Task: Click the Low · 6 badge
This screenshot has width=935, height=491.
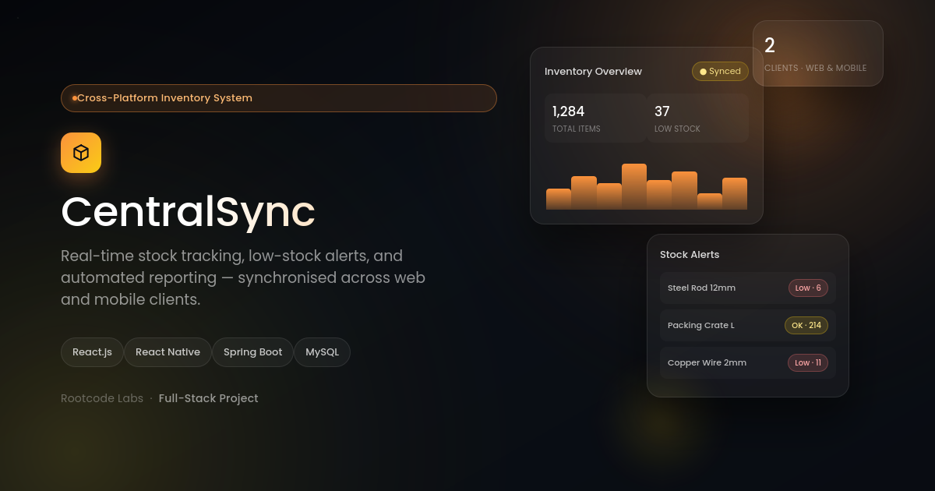Action: click(x=808, y=288)
